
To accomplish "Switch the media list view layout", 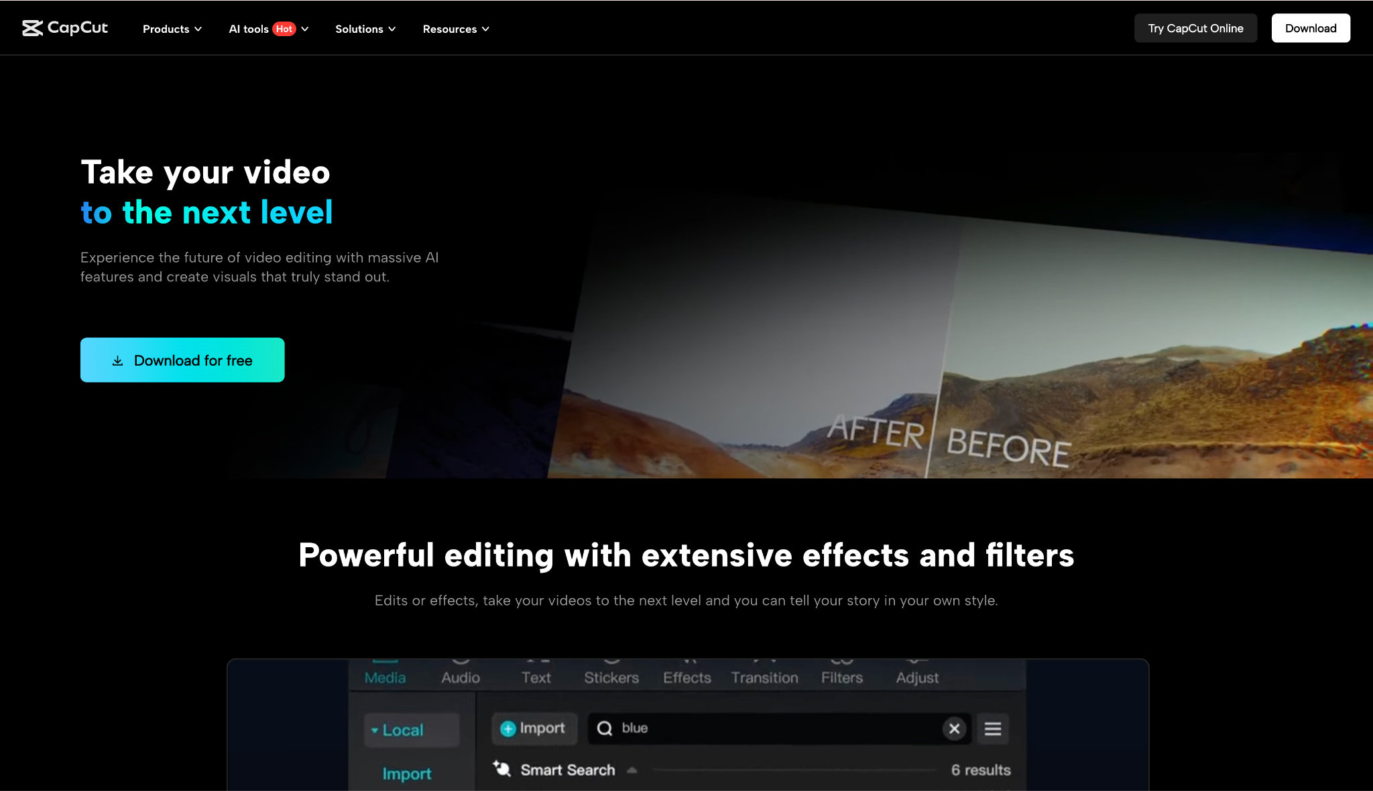I will 993,729.
